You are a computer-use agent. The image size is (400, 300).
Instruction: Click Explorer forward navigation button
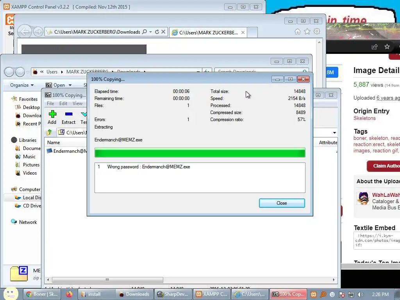pyautogui.click(x=20, y=72)
